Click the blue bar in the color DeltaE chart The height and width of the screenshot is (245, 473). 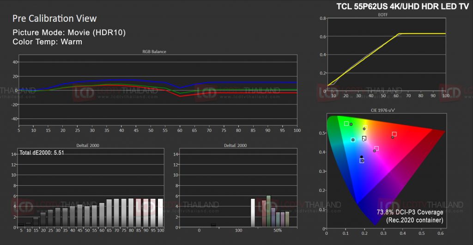pyautogui.click(x=273, y=217)
